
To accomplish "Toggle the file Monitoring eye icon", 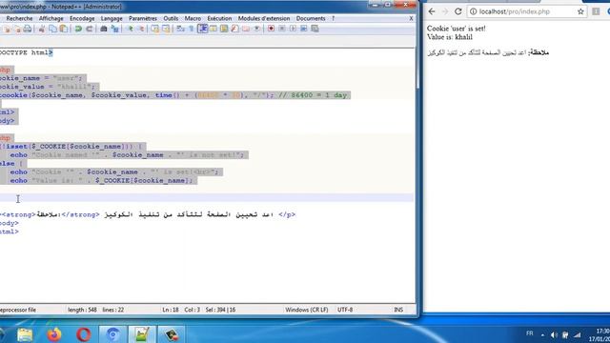I will click(256, 29).
